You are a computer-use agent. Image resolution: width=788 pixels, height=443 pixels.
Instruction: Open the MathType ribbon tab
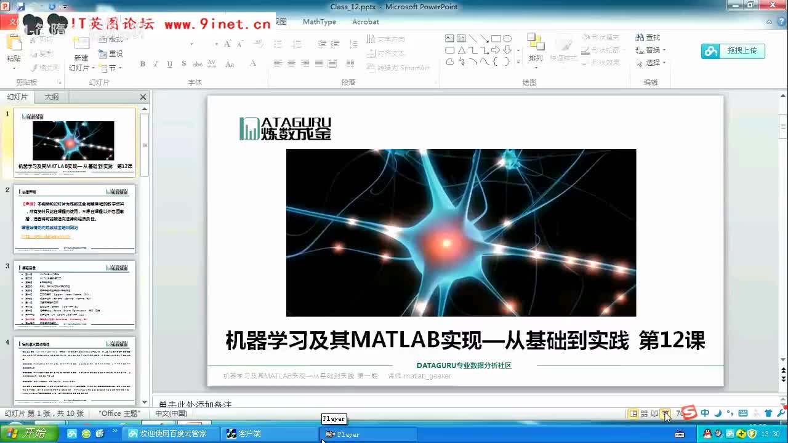(320, 22)
